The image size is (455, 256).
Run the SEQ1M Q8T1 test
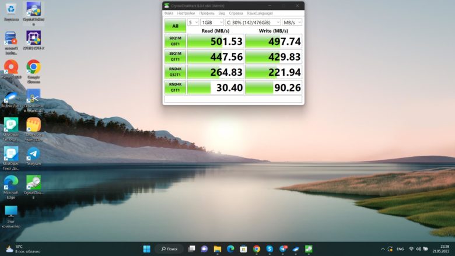pos(175,41)
